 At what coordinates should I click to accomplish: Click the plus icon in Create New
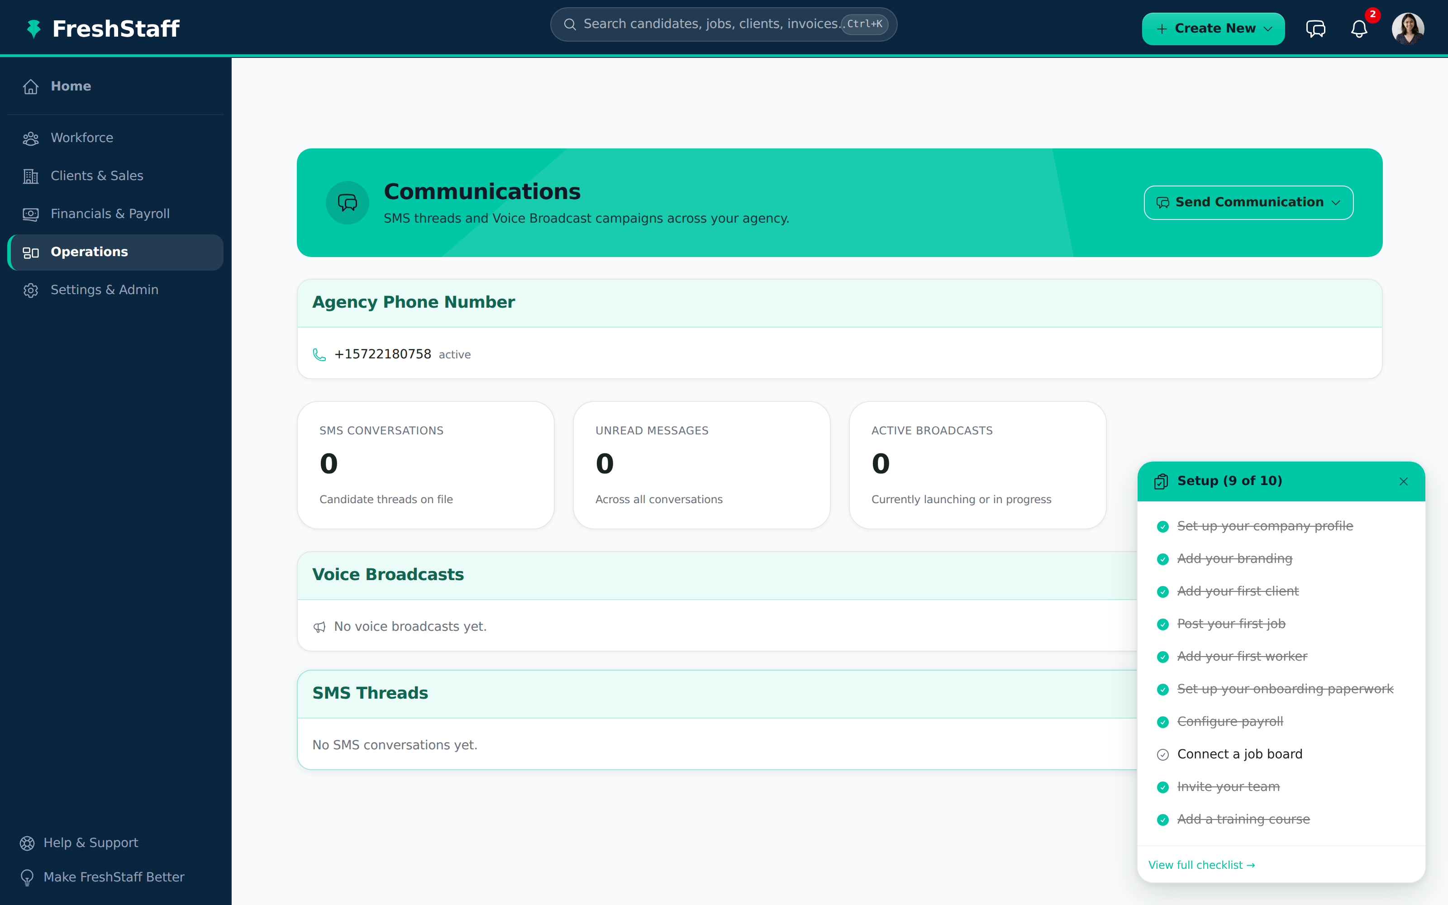pyautogui.click(x=1162, y=29)
